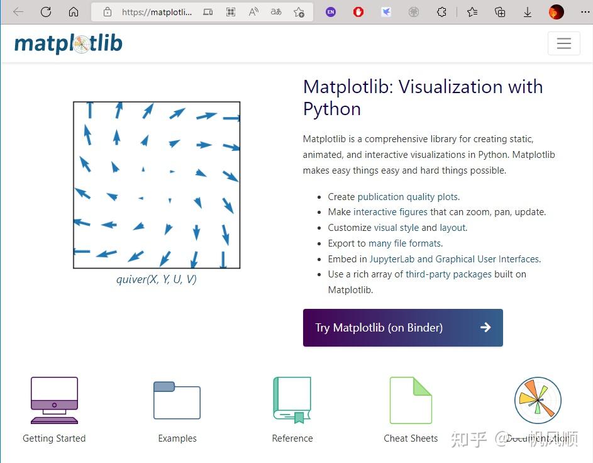Open the Read aloud toolbar icon
Screen dimensions: 593x463
(x=253, y=12)
